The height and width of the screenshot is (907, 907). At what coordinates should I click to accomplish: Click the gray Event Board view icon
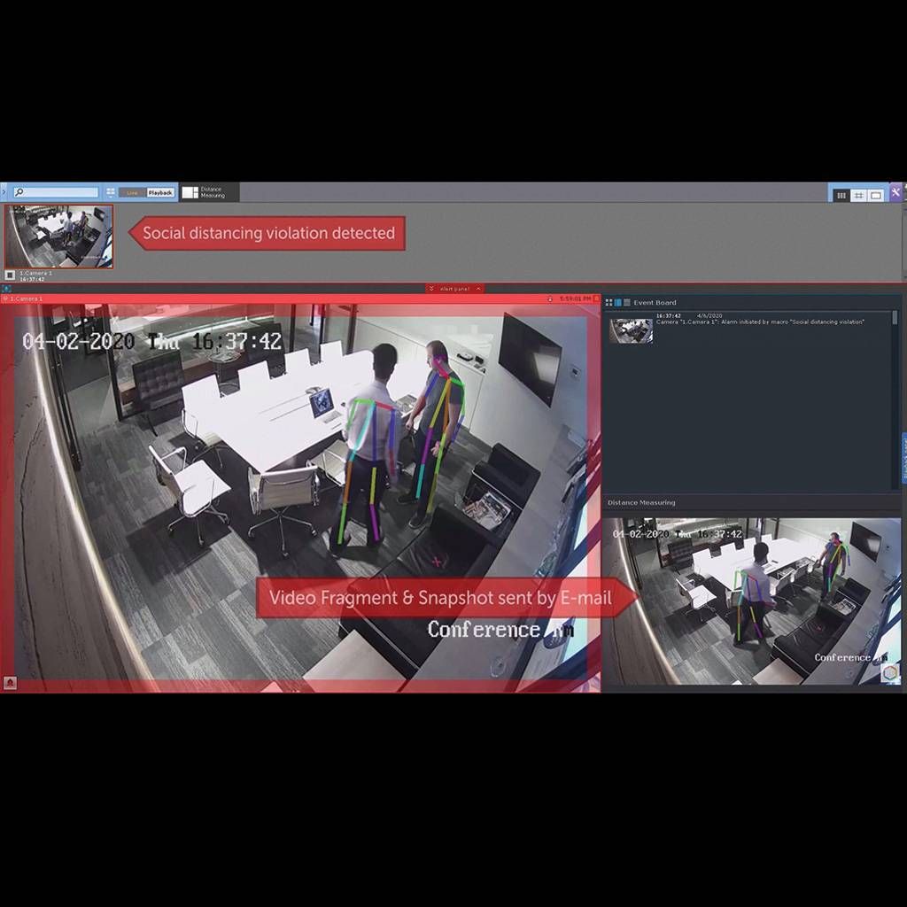click(627, 303)
